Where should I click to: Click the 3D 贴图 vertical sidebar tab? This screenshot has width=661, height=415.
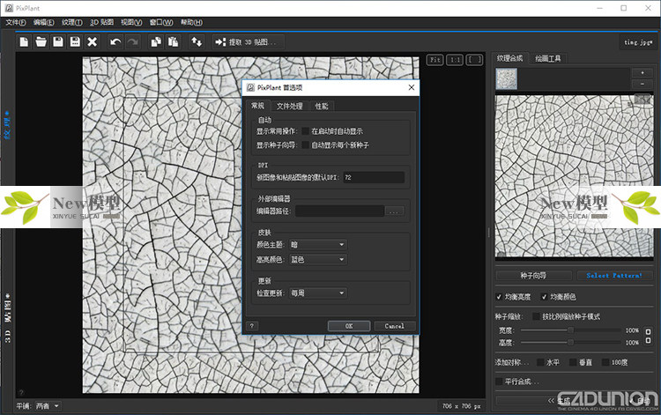(7, 318)
